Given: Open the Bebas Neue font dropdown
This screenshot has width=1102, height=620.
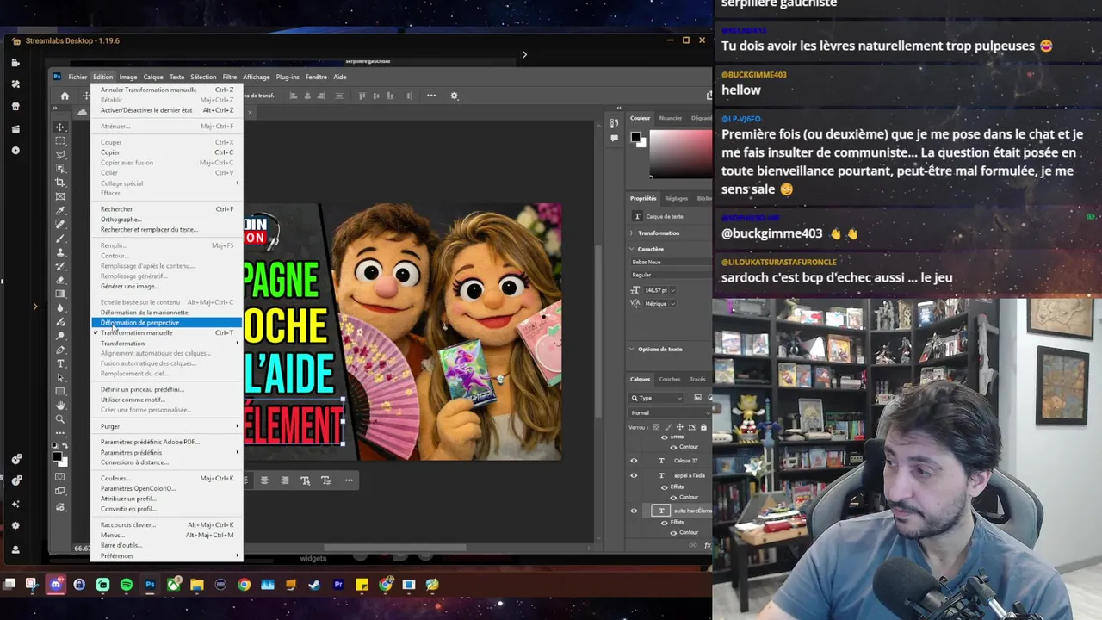Looking at the screenshot, I should [672, 262].
